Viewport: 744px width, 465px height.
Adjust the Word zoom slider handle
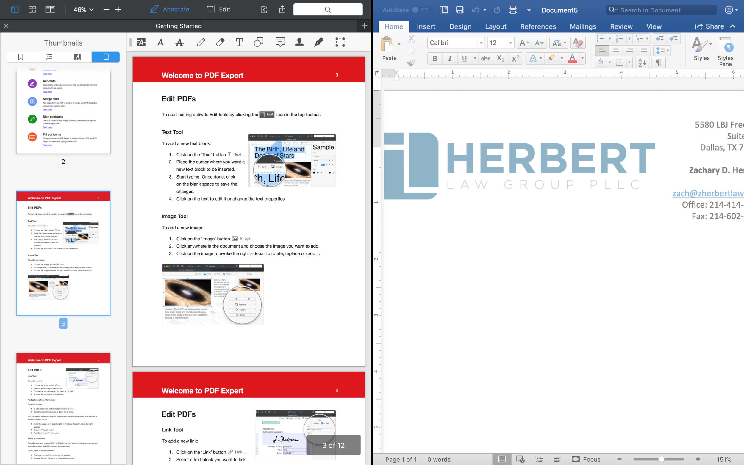click(661, 459)
